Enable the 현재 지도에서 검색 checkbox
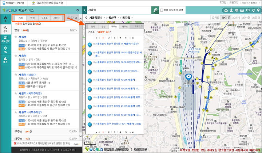Viewport: 262px width, 153px height. pos(162,10)
